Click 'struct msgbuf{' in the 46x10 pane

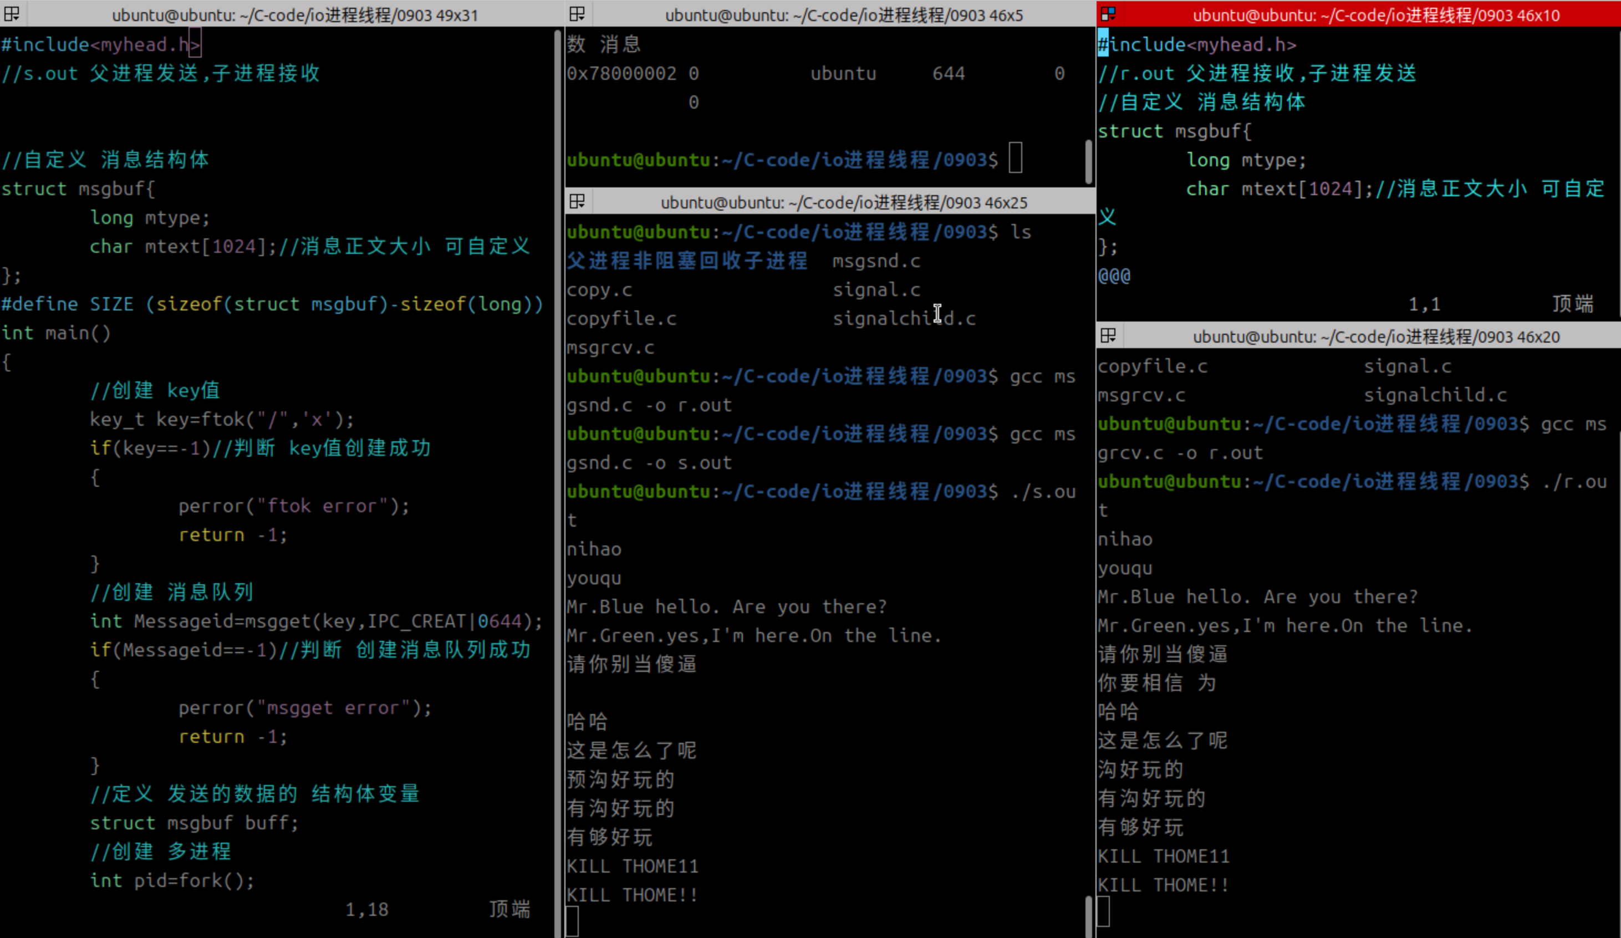pos(1175,131)
